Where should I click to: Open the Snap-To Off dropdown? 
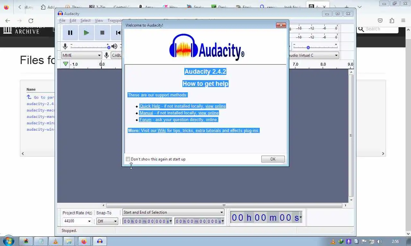(107, 221)
